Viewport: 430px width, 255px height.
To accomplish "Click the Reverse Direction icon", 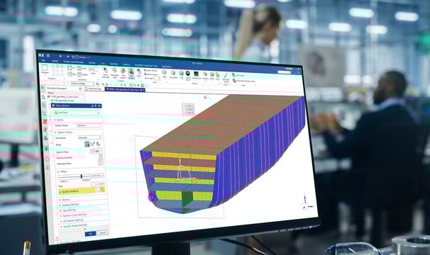I will click(100, 157).
